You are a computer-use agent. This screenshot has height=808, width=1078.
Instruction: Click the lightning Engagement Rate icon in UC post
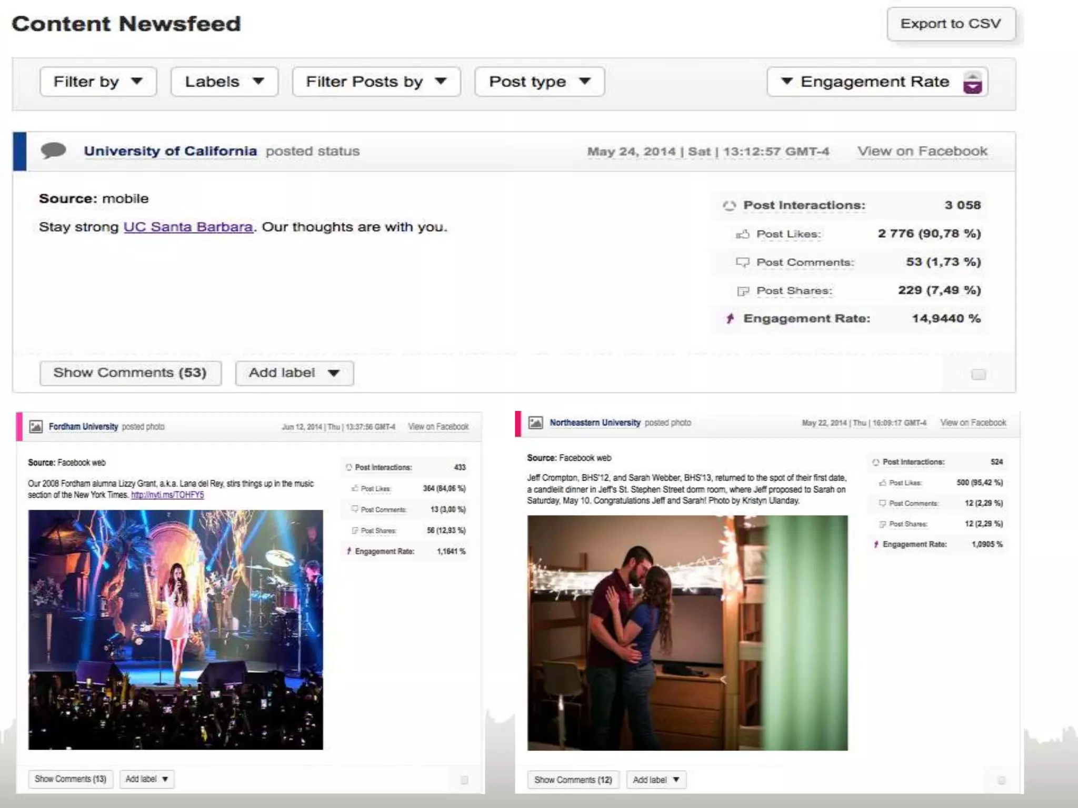(x=730, y=318)
